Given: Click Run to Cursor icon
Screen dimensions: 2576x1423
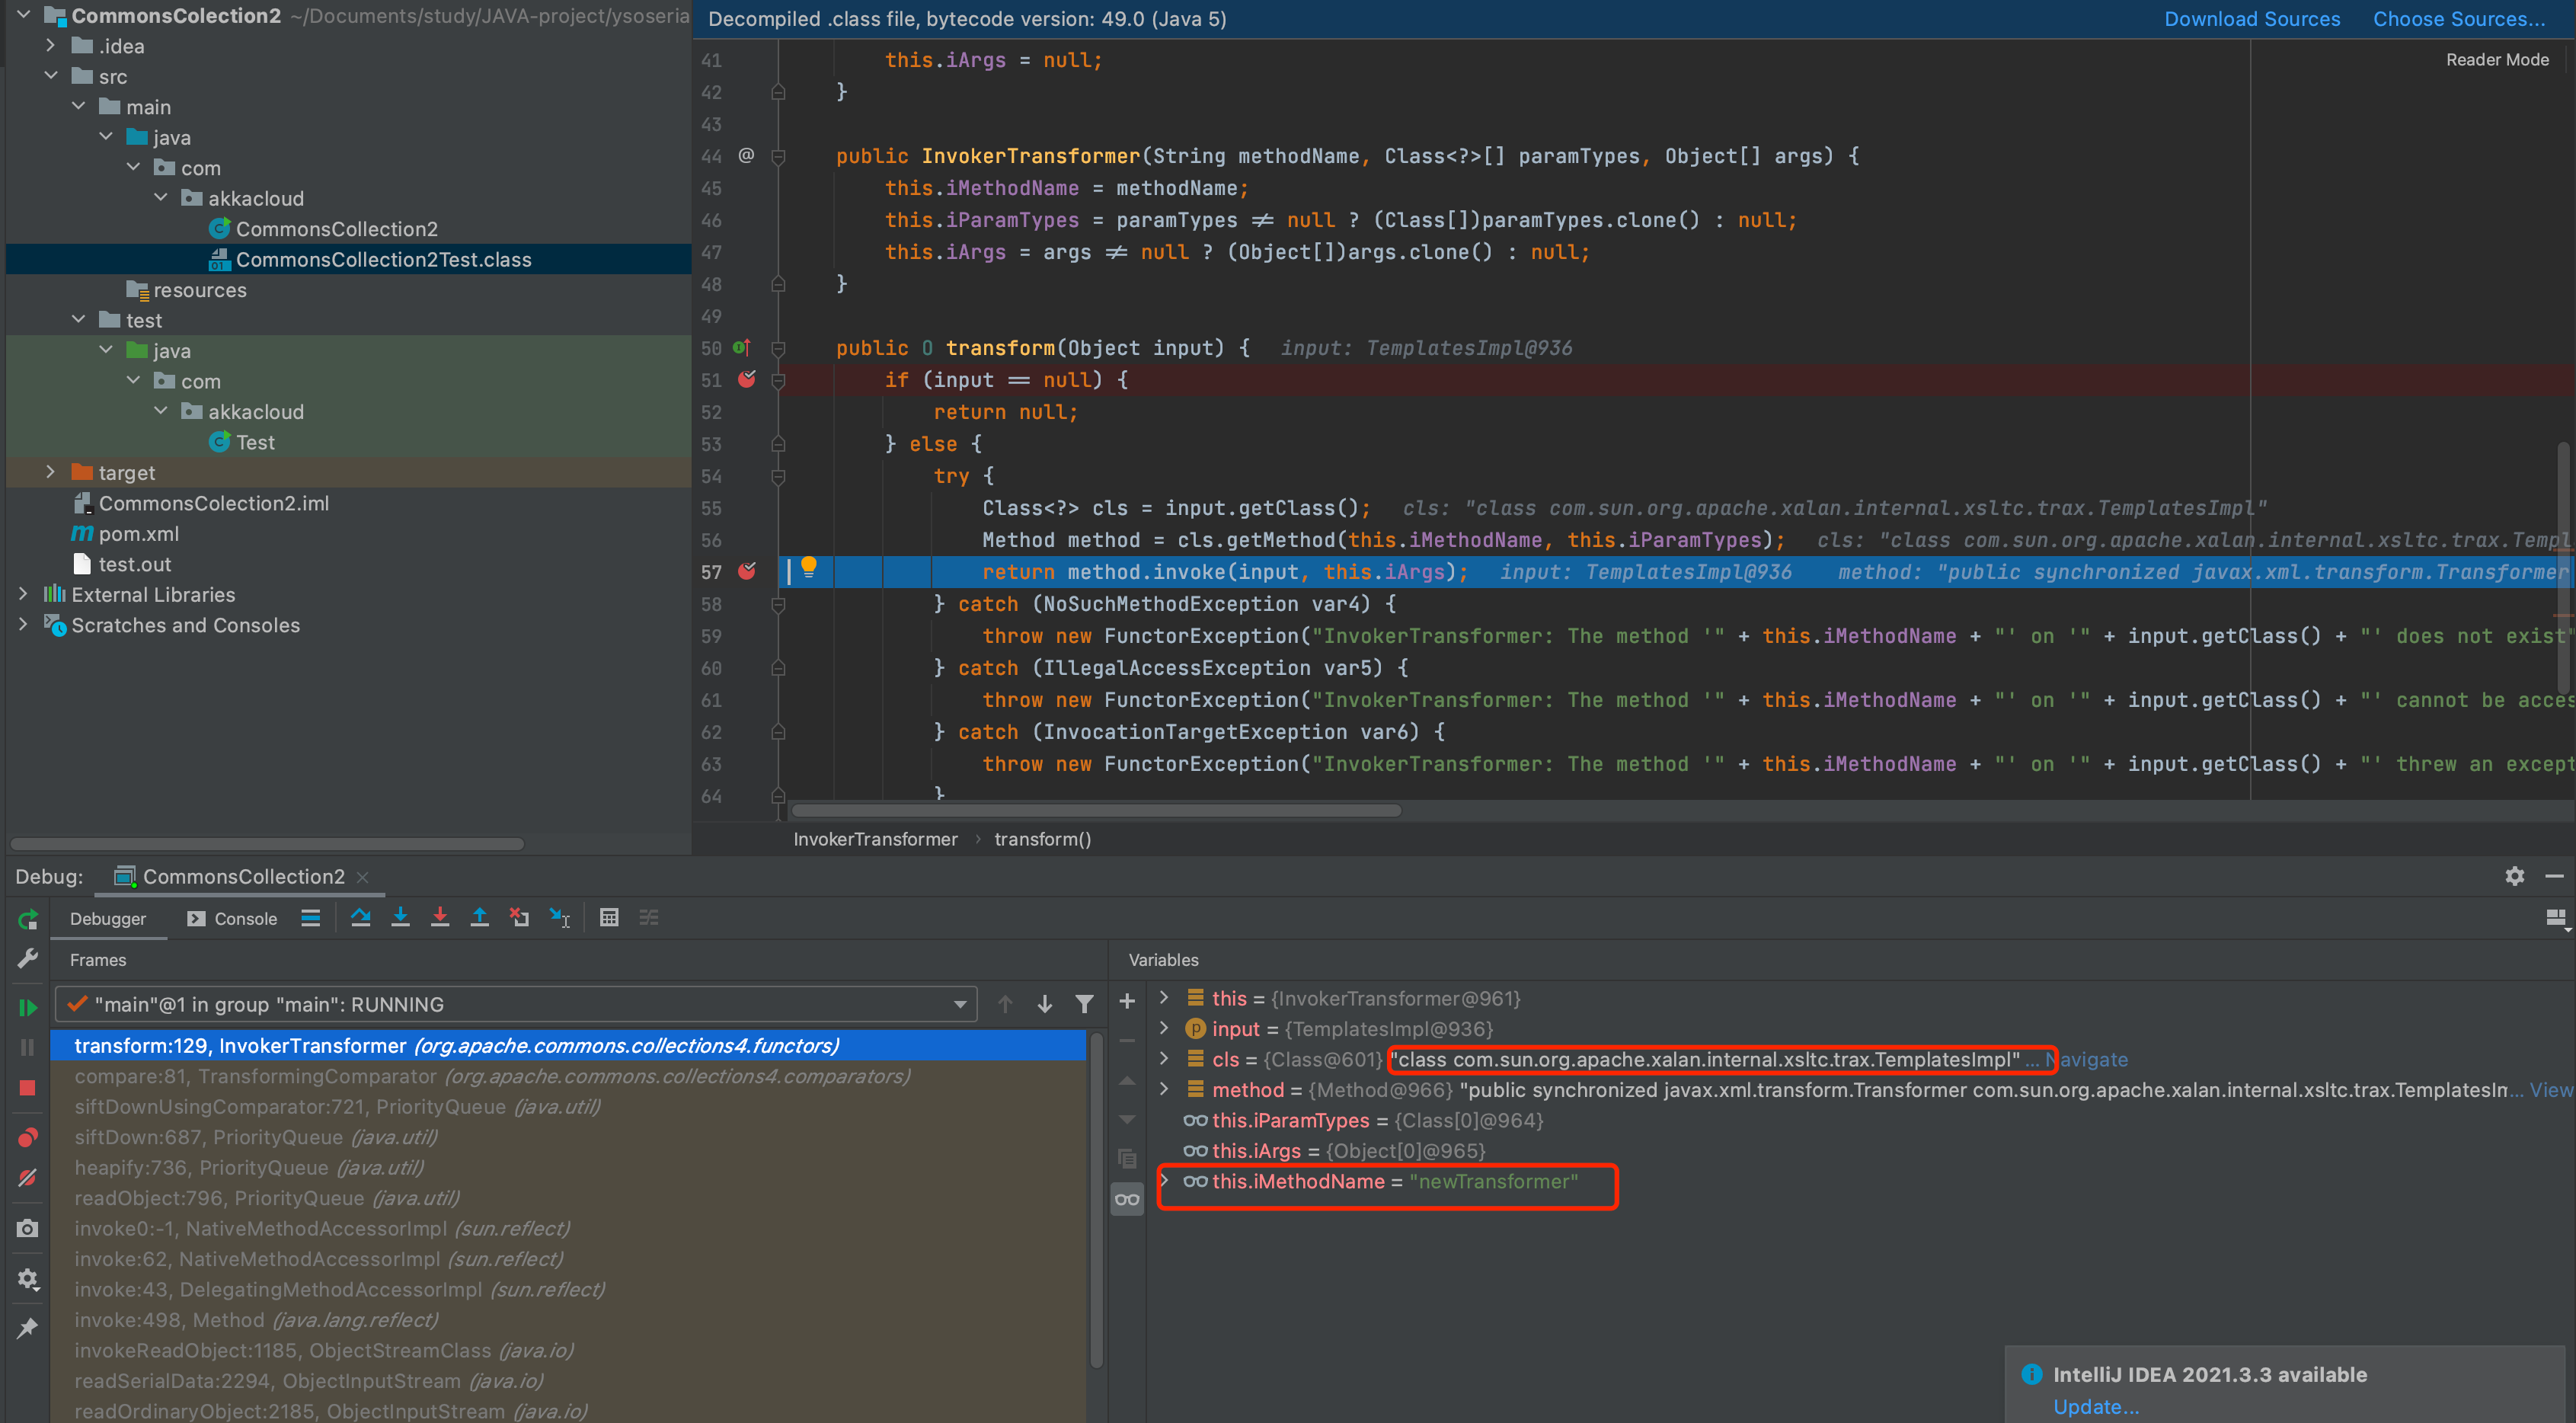Looking at the screenshot, I should (x=560, y=917).
